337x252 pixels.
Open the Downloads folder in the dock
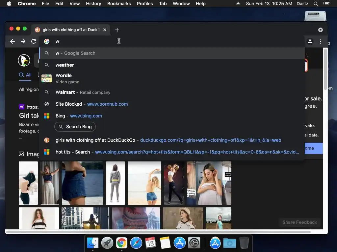(x=229, y=243)
